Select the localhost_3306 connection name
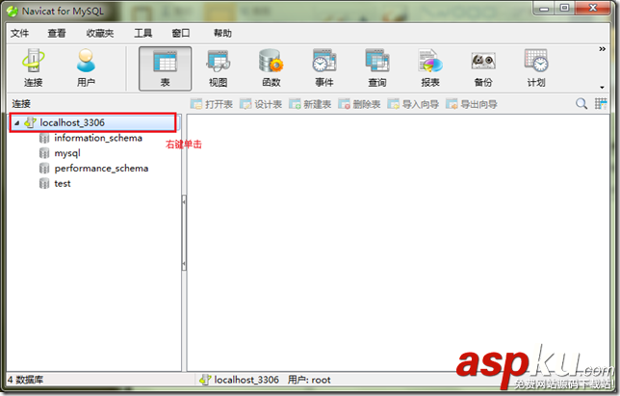Image resolution: width=620 pixels, height=396 pixels. [72, 122]
